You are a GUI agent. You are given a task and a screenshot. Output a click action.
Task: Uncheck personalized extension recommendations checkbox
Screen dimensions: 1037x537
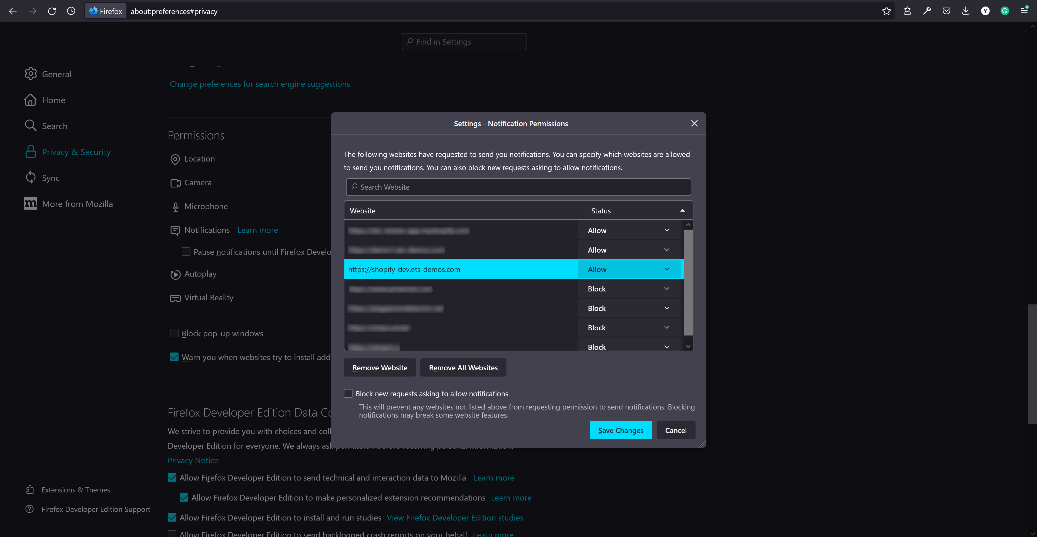pos(184,497)
